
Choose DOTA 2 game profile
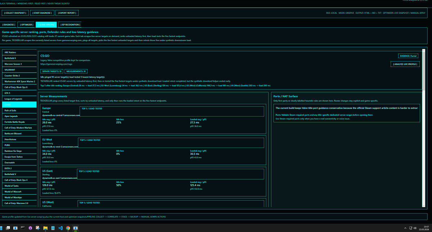(x=19, y=168)
